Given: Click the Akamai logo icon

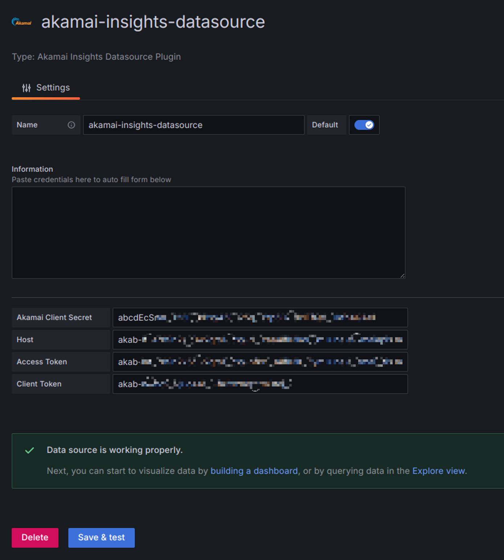Looking at the screenshot, I should [21, 22].
